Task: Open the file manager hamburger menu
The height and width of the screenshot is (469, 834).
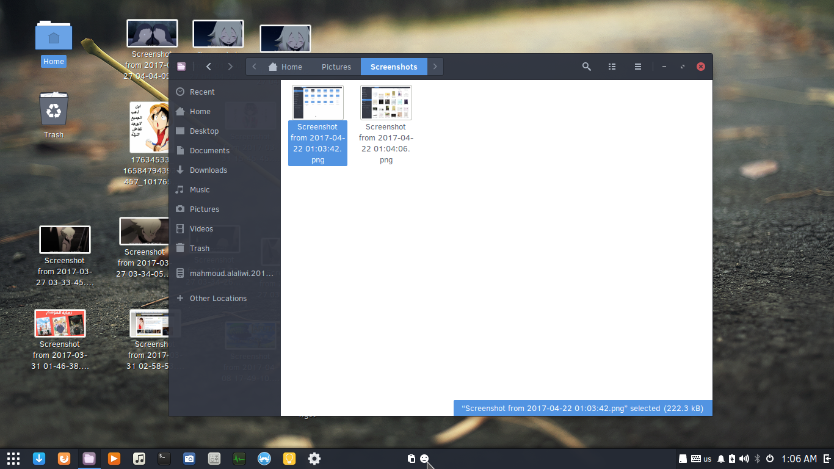Action: pos(637,67)
